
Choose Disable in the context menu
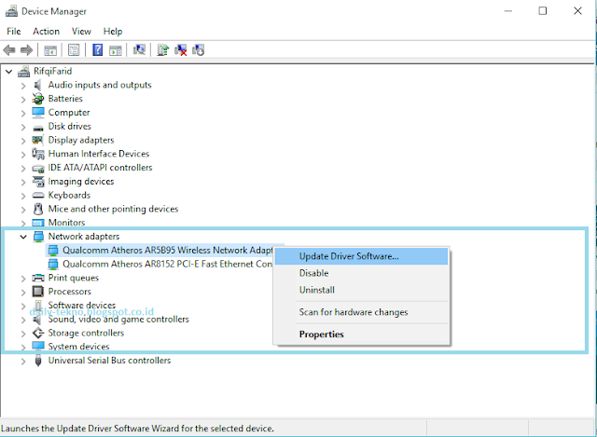click(361, 273)
